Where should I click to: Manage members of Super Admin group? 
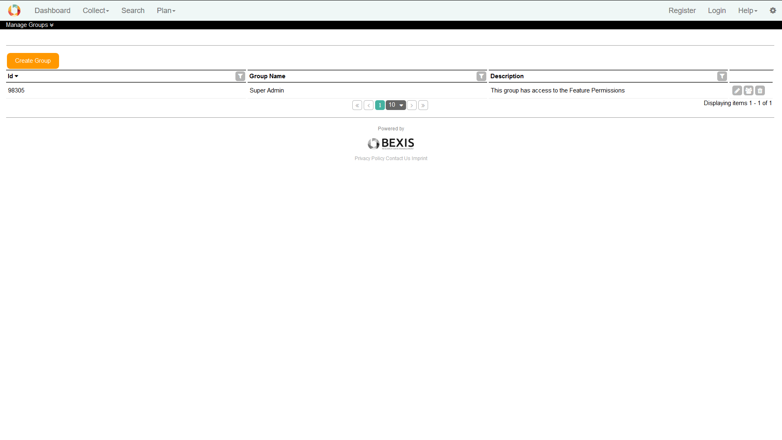[x=749, y=90]
